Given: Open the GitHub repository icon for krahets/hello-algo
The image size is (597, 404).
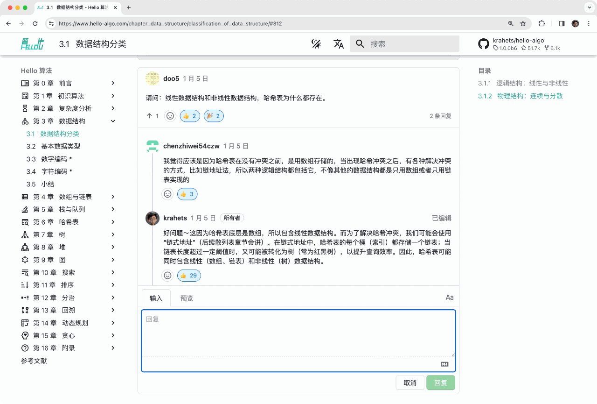Looking at the screenshot, I should [x=484, y=43].
